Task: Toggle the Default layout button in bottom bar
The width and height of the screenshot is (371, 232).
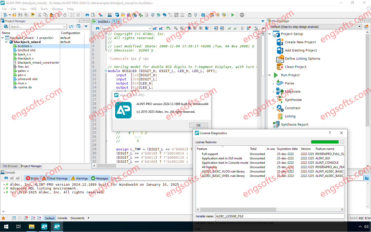Action: click(50, 218)
